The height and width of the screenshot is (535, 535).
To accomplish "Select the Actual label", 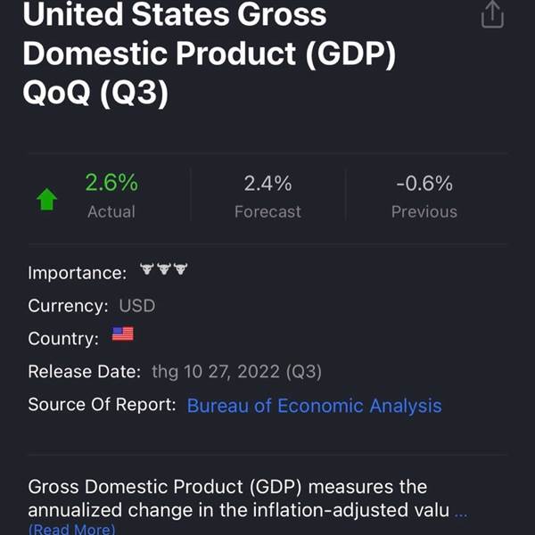I will click(111, 212).
